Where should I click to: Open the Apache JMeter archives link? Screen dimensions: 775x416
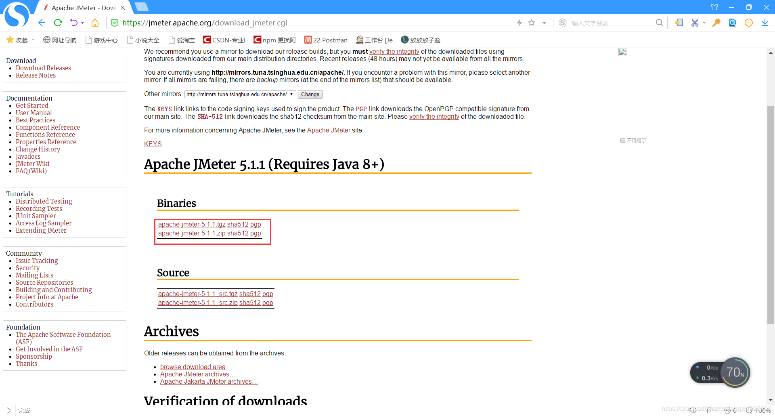[x=198, y=374]
